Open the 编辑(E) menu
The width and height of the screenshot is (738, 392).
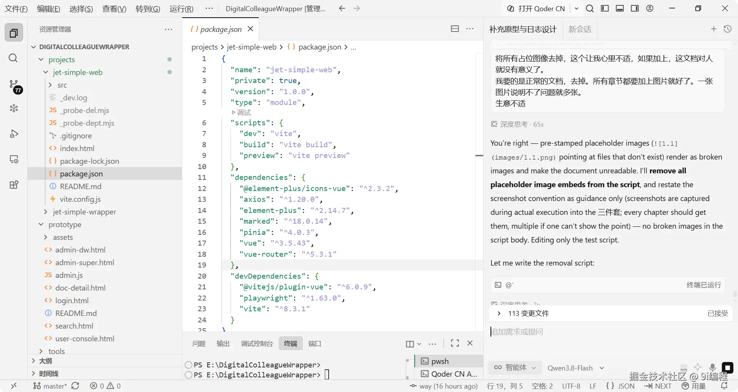pos(48,9)
